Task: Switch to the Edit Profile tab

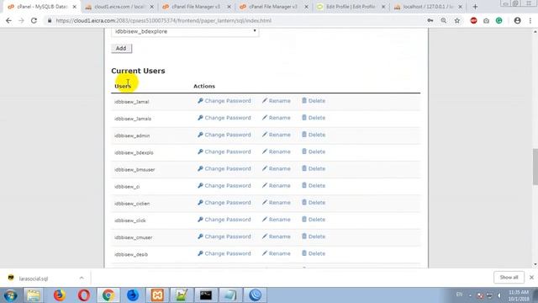Action: pyautogui.click(x=350, y=7)
